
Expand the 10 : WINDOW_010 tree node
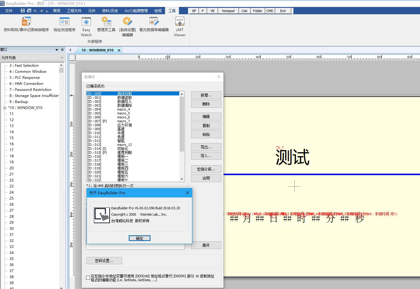click(5, 108)
